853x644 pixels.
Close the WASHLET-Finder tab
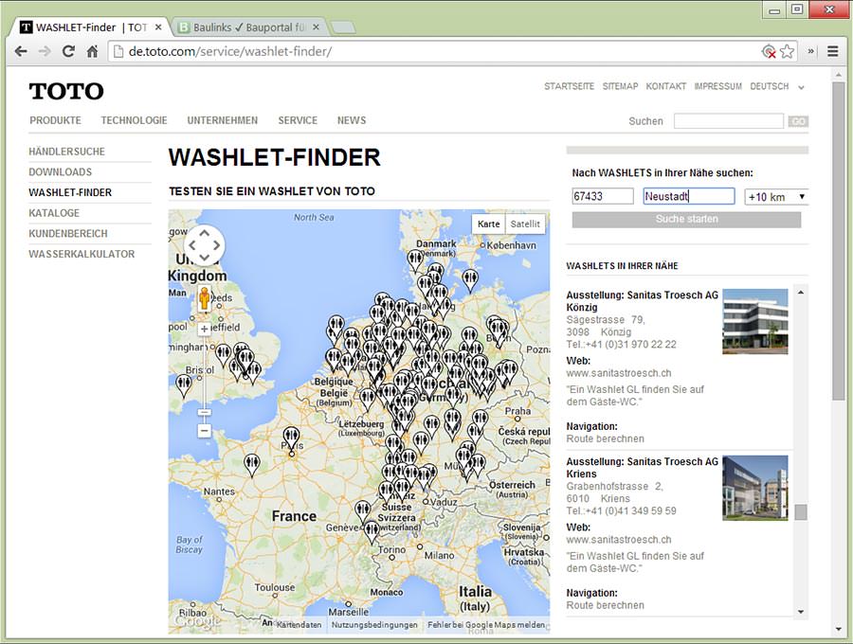[158, 27]
